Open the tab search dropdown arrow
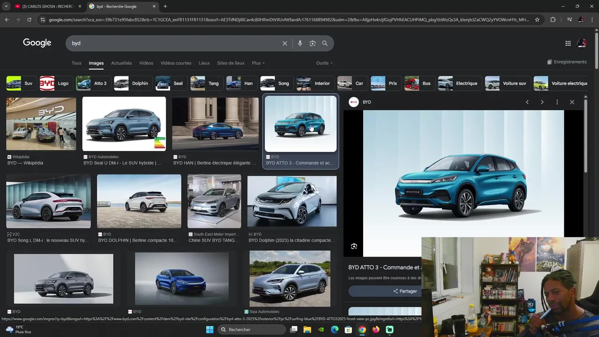The height and width of the screenshot is (337, 599). tap(6, 7)
